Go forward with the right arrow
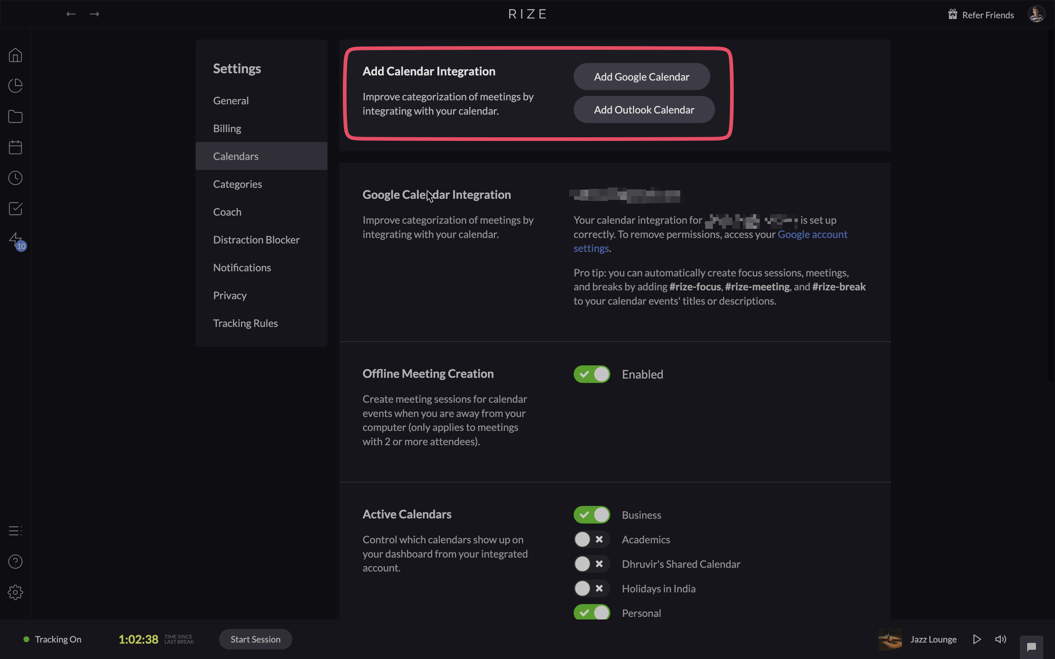 coord(94,14)
